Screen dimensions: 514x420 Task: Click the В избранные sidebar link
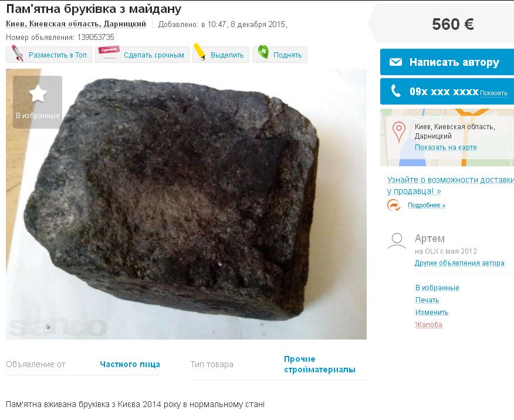[437, 288]
